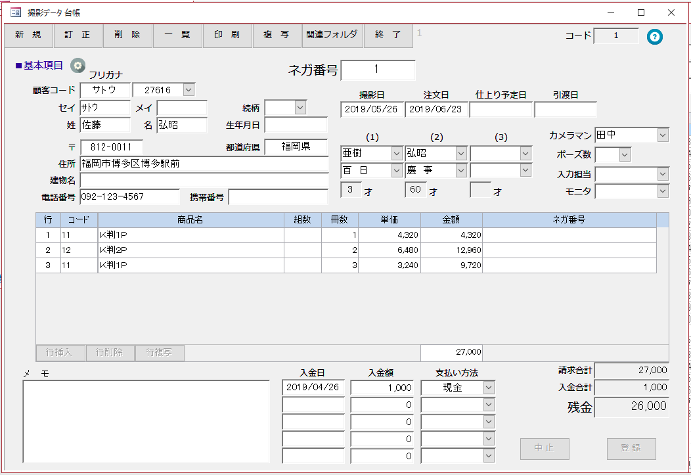This screenshot has width=691, height=475.
Task: Open the customer code 27616 dropdown
Action: tap(189, 90)
